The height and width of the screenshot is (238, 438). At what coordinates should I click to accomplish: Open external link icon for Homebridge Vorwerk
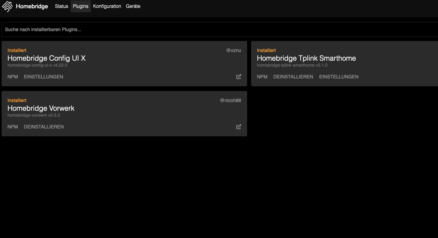(x=238, y=127)
